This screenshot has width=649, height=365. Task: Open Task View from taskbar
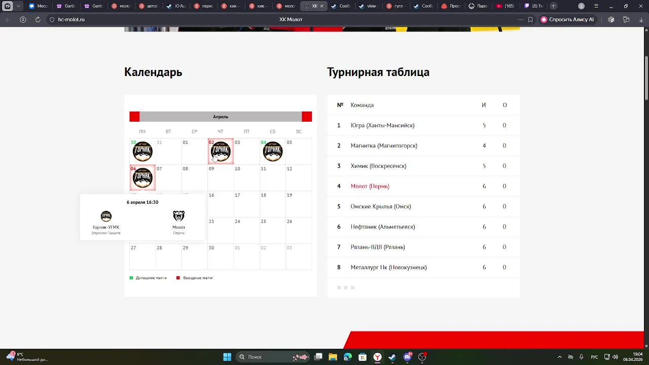(318, 357)
